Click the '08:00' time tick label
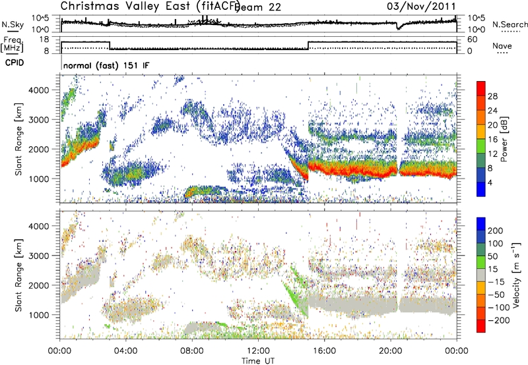 (192, 351)
